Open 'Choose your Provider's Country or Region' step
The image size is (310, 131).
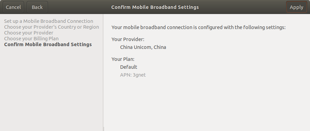point(51,27)
